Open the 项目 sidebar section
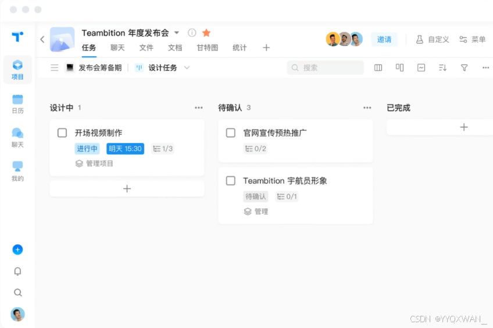 click(17, 70)
